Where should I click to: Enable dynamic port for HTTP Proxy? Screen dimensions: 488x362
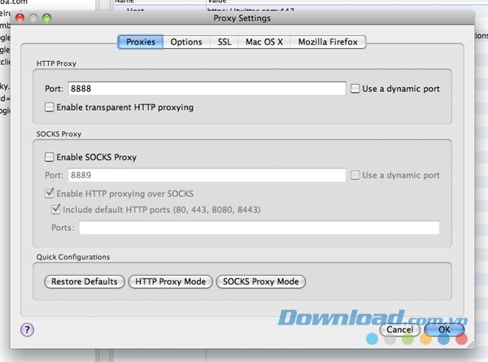pyautogui.click(x=355, y=89)
